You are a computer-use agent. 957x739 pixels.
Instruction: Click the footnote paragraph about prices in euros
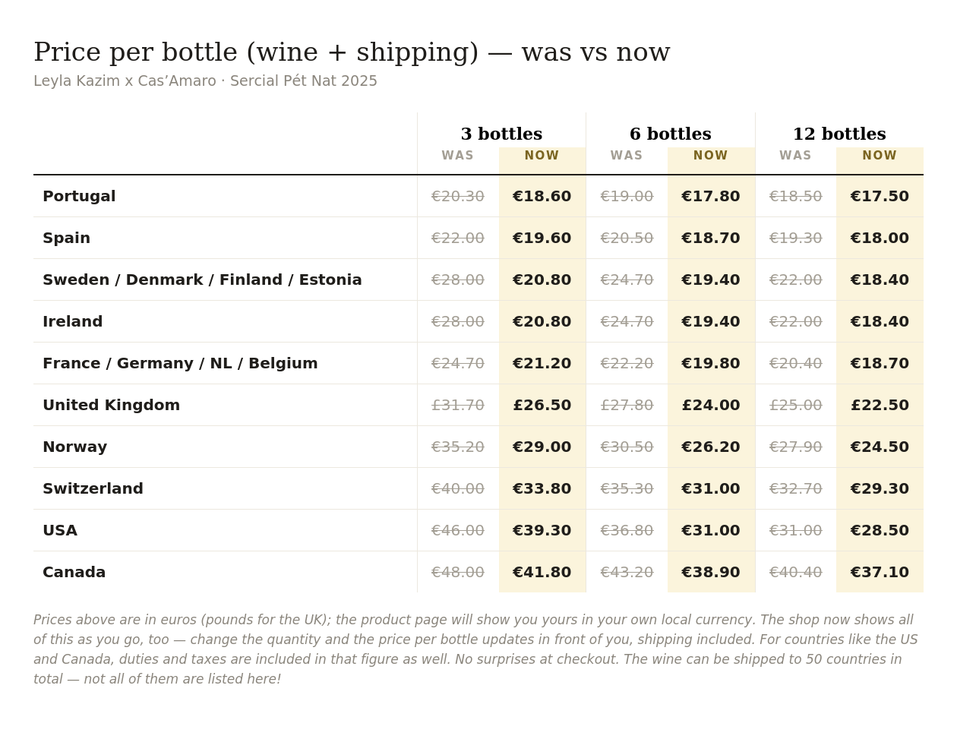pos(475,649)
